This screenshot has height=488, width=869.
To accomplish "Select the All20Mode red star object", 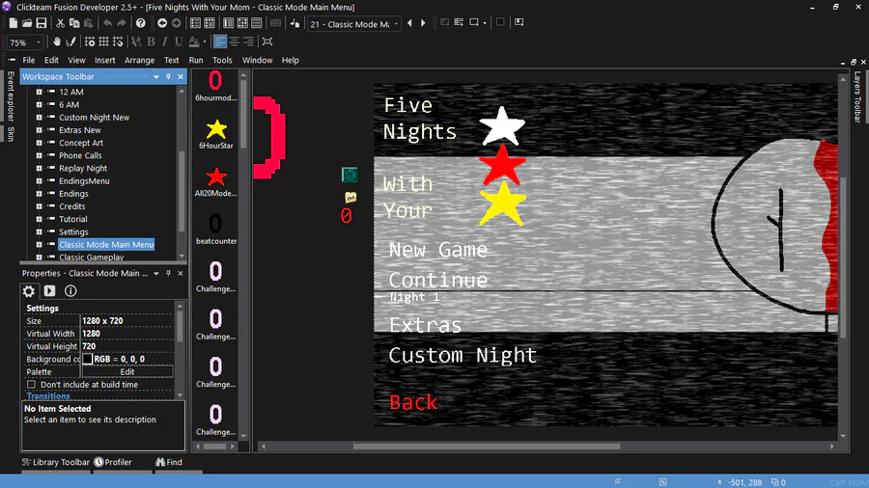I will point(216,182).
